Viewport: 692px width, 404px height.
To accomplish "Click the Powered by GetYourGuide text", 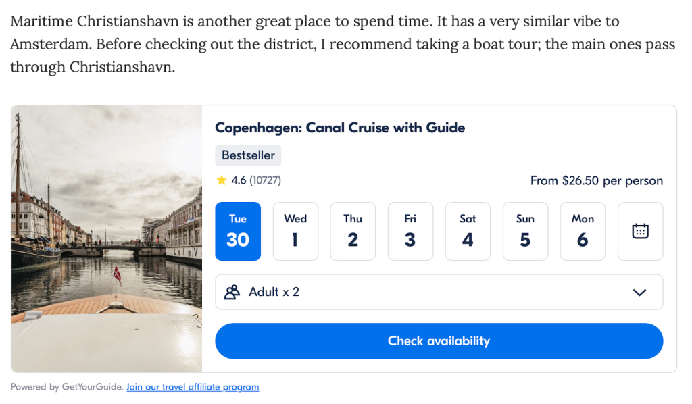I will tap(67, 387).
